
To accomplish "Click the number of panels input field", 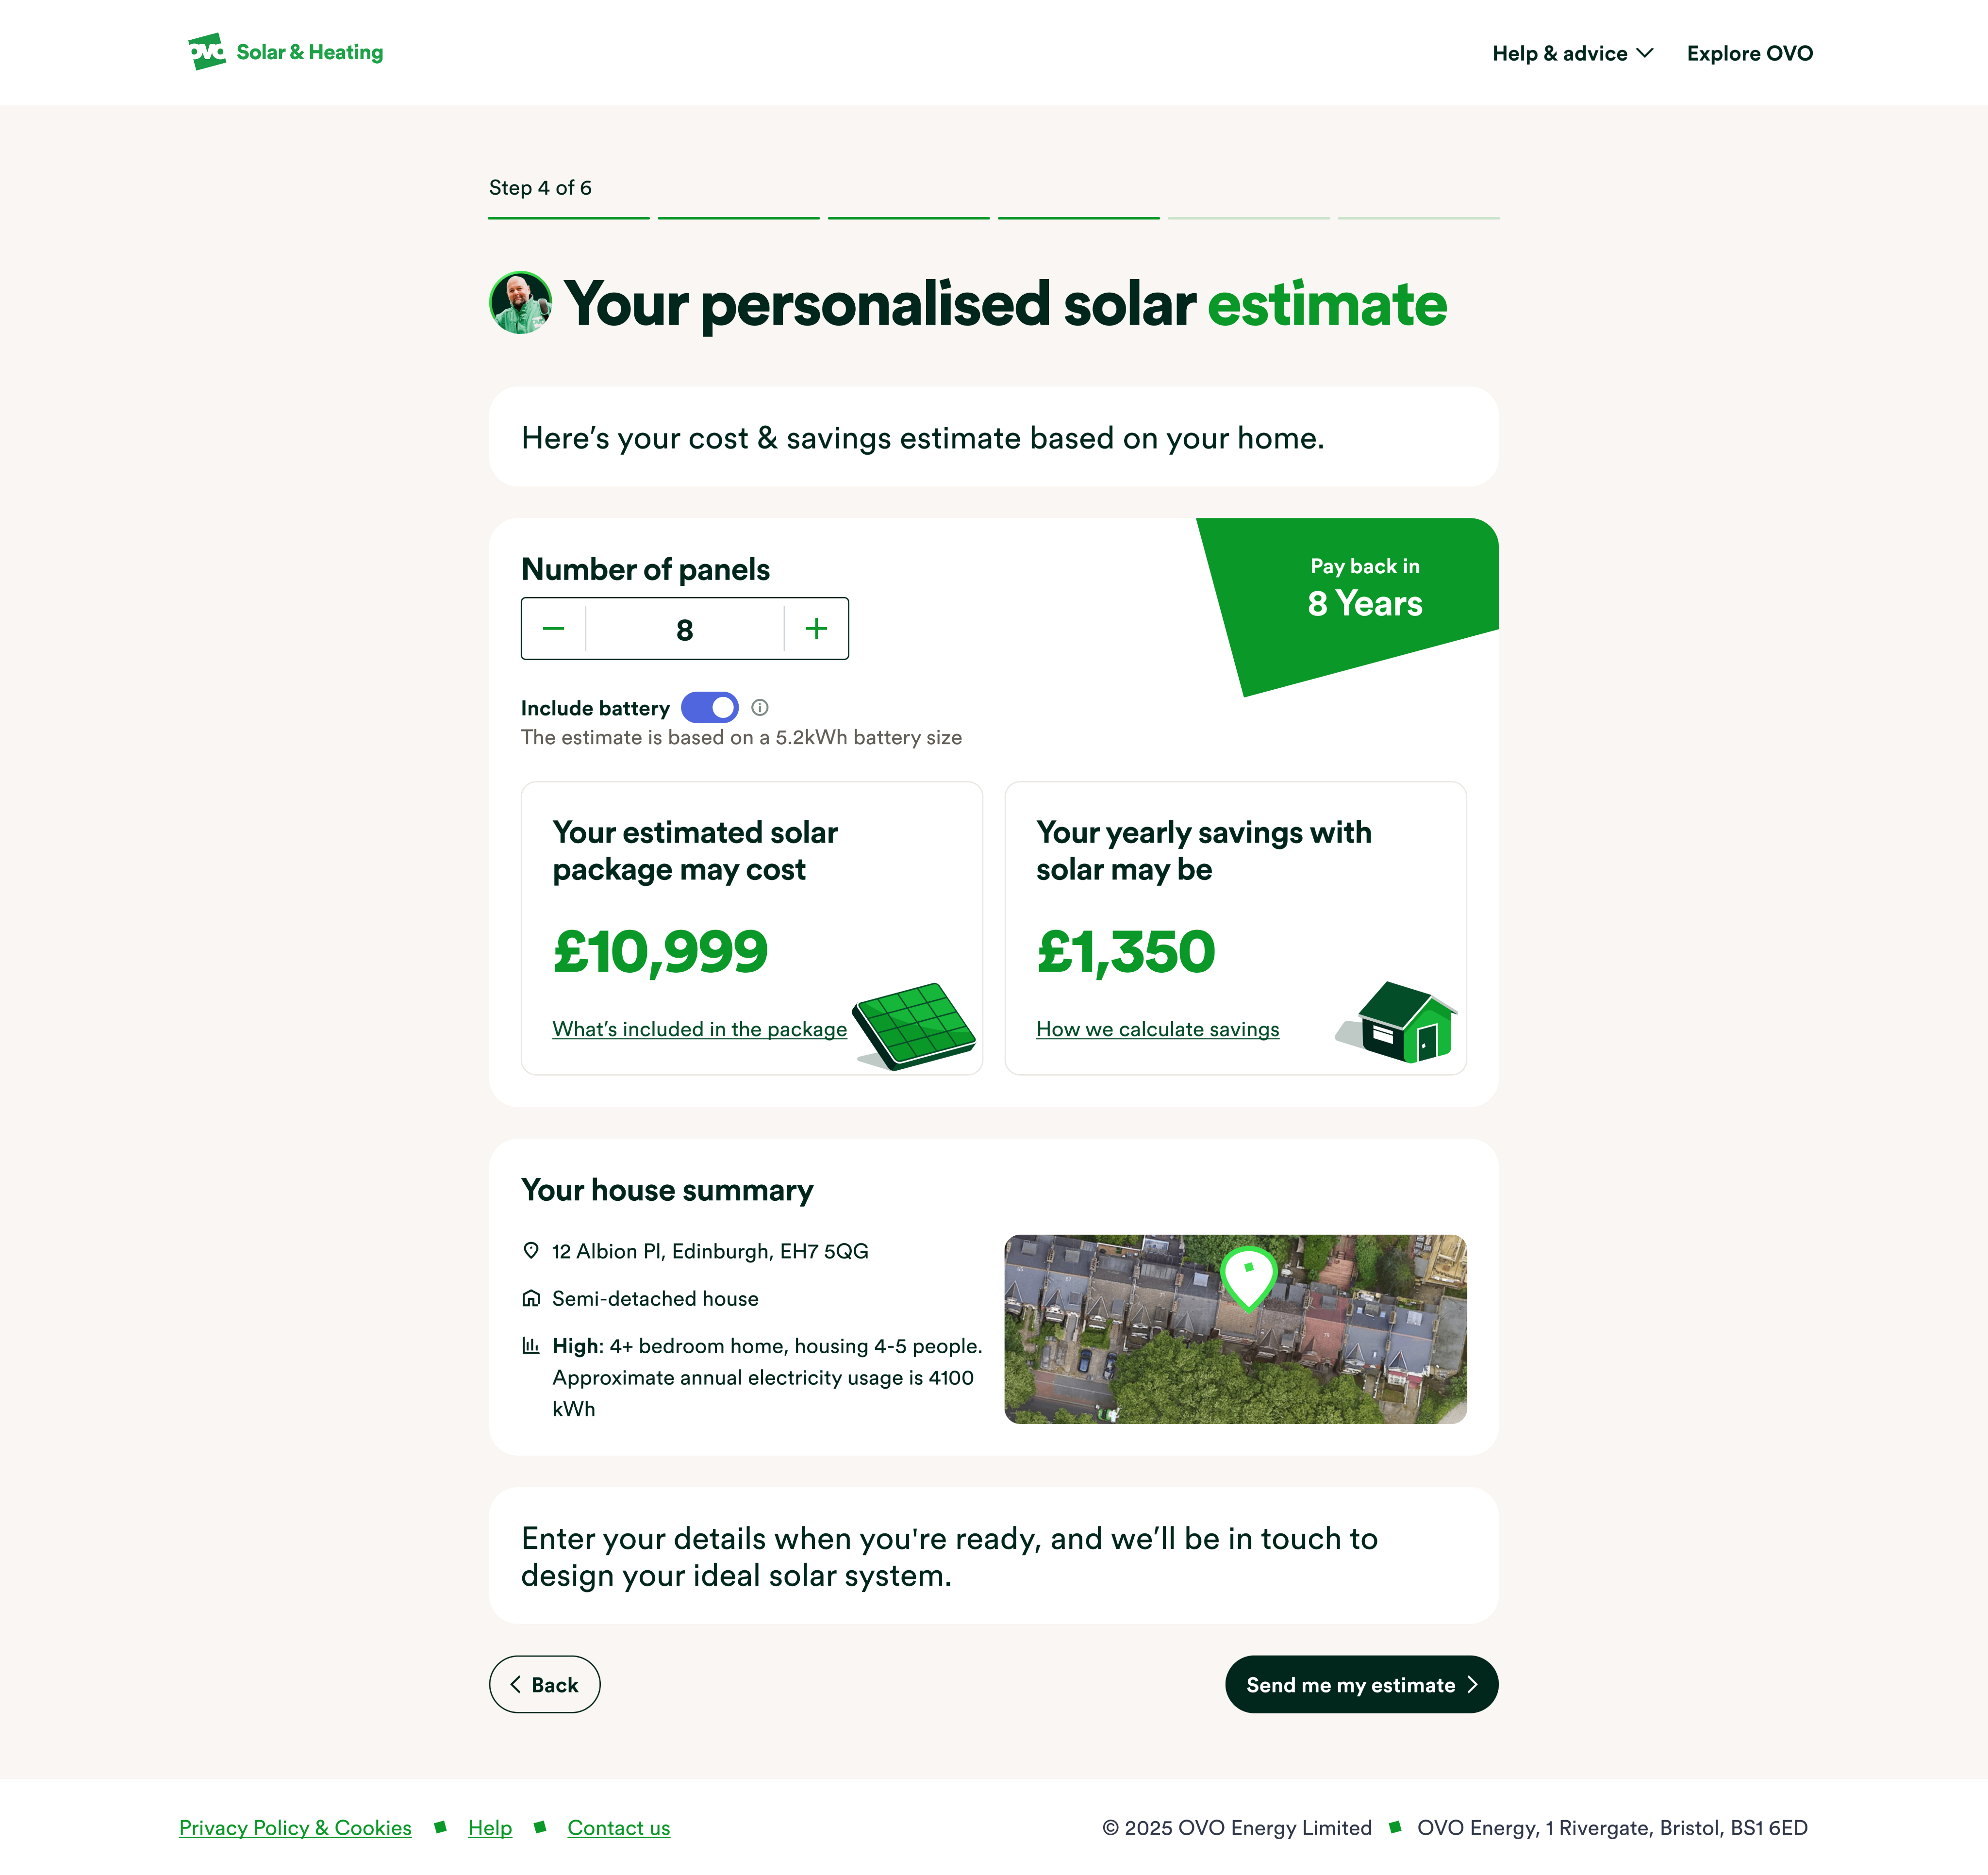I will (684, 629).
